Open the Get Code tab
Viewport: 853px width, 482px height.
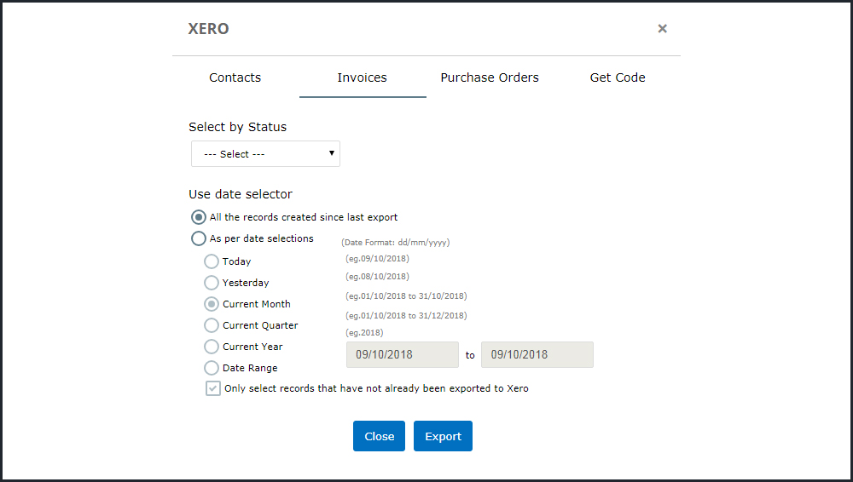pyautogui.click(x=618, y=77)
